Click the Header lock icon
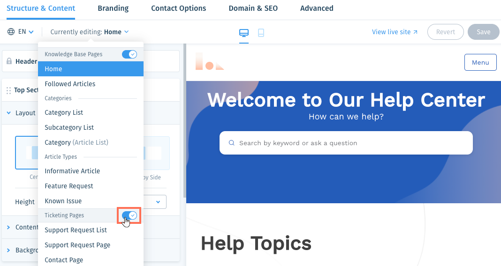501x266 pixels. click(9, 61)
